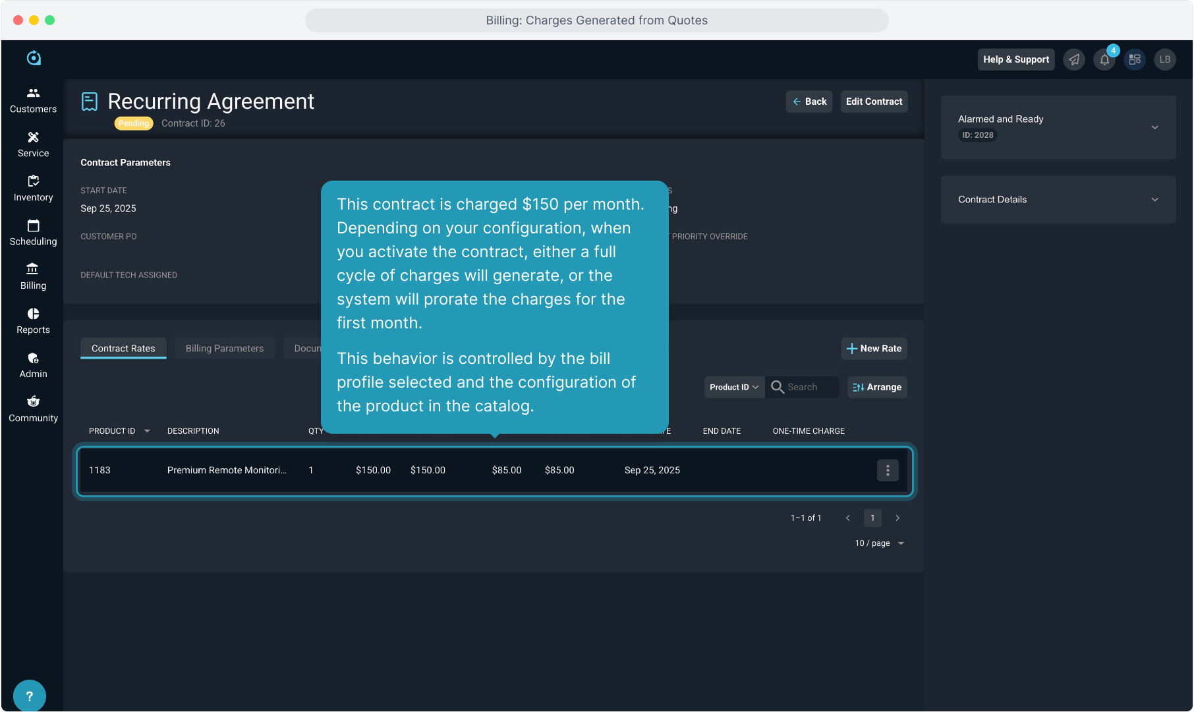The height and width of the screenshot is (712, 1194).
Task: Open the Customers section in sidebar
Action: (x=33, y=100)
